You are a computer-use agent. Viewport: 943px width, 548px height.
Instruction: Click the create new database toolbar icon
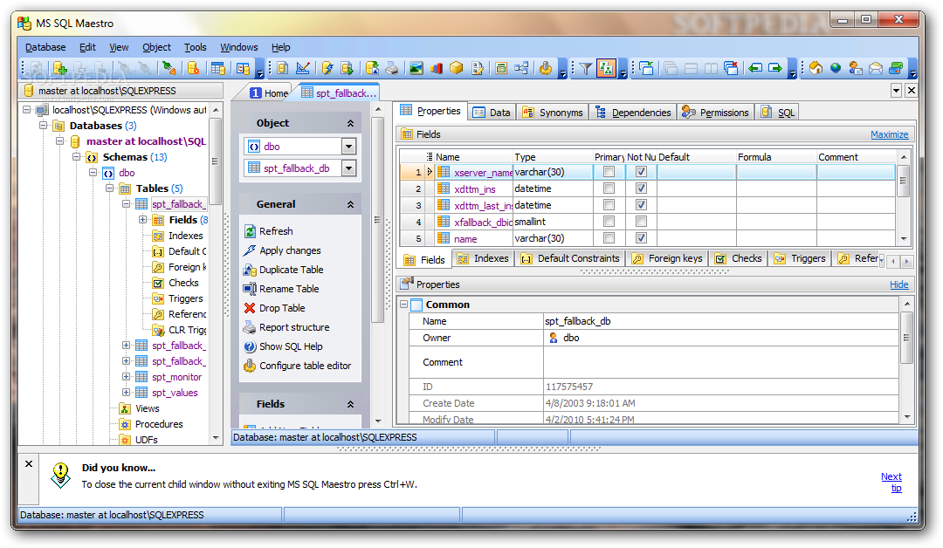(x=59, y=68)
